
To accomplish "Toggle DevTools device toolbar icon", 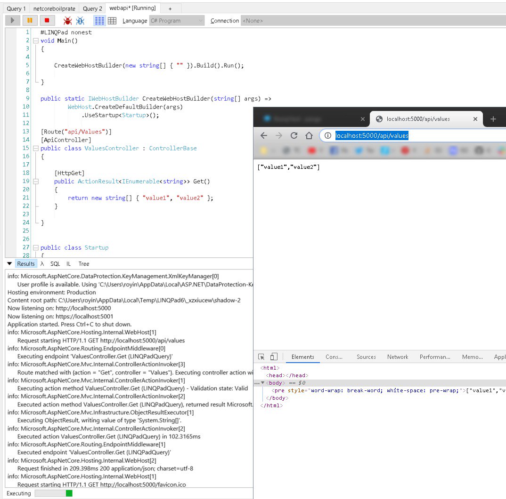I will click(x=274, y=356).
